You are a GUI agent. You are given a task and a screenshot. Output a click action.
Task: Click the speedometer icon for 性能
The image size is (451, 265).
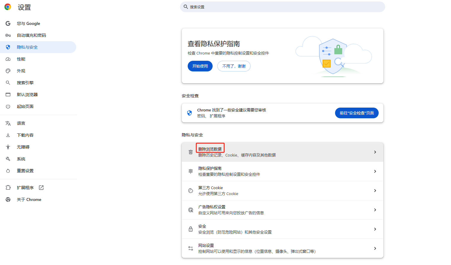[x=8, y=59]
